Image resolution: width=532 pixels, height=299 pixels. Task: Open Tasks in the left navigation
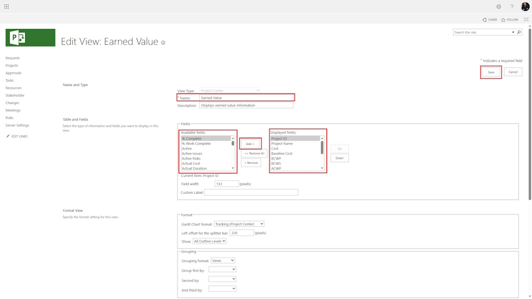click(10, 81)
